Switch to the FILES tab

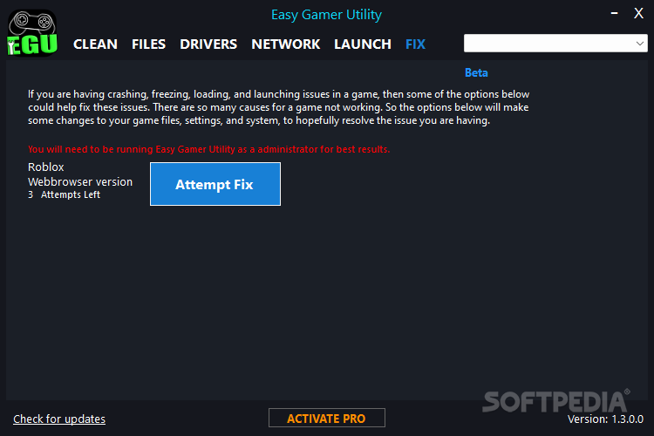pyautogui.click(x=148, y=44)
